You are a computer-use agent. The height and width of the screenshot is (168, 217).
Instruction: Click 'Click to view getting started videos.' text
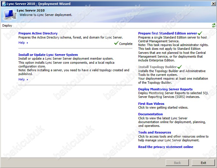pyautogui.click(x=163, y=107)
